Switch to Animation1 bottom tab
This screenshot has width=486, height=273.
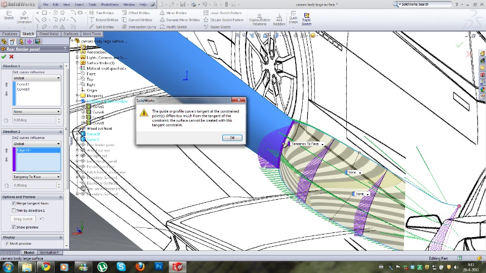click(49, 253)
